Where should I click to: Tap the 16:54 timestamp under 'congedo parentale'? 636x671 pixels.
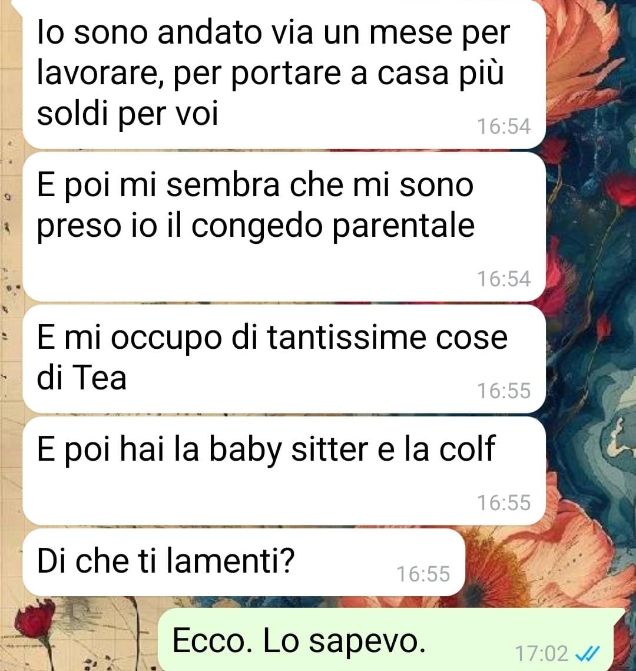504,279
